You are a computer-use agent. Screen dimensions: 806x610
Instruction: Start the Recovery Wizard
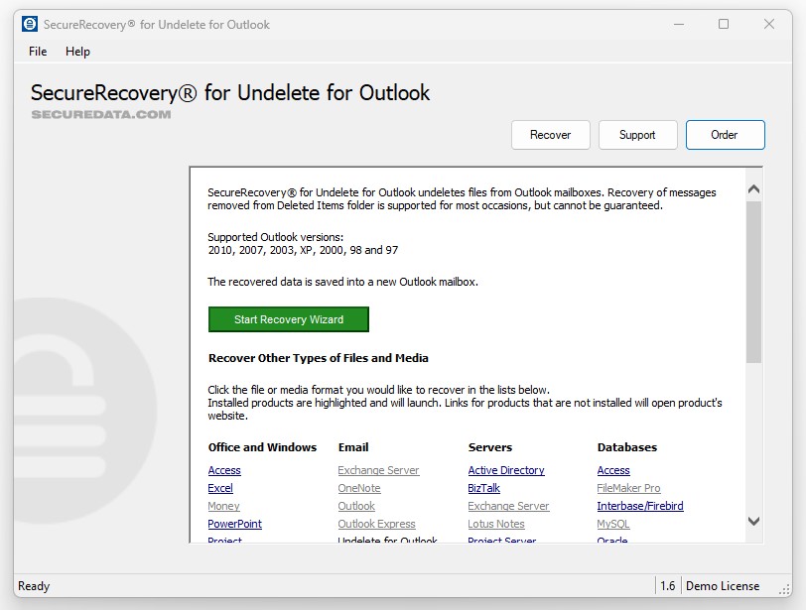click(289, 319)
